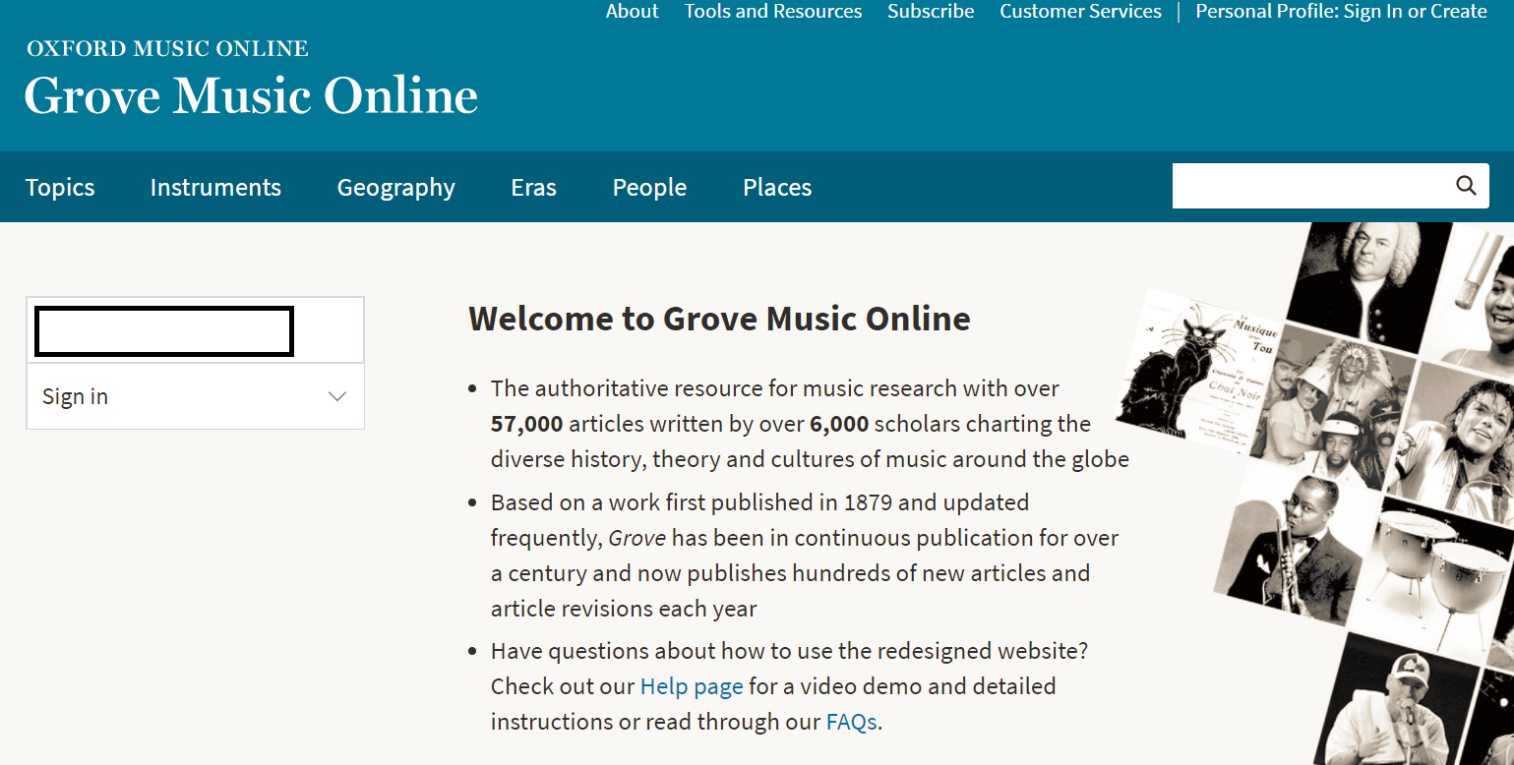
Task: Go to the About page
Action: tap(632, 11)
